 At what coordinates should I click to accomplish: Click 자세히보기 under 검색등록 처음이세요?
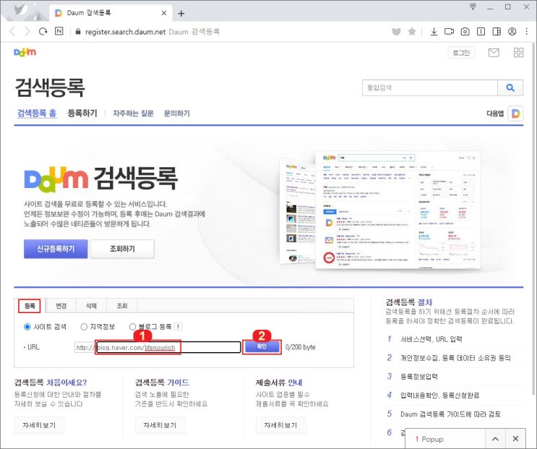point(39,425)
